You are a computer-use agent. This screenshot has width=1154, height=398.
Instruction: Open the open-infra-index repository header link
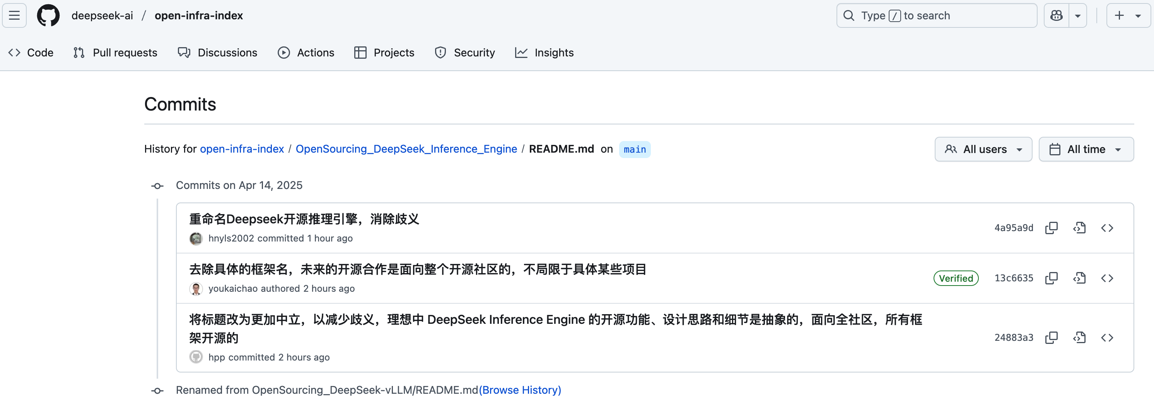pos(199,16)
